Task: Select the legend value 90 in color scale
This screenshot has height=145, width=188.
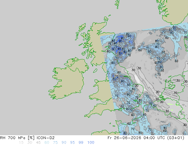Action: point(64,143)
